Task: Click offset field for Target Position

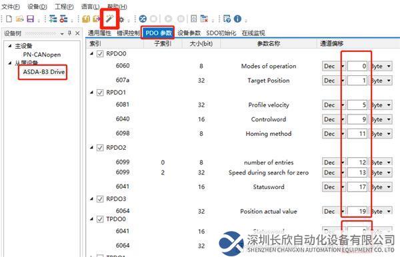Action: pos(357,81)
